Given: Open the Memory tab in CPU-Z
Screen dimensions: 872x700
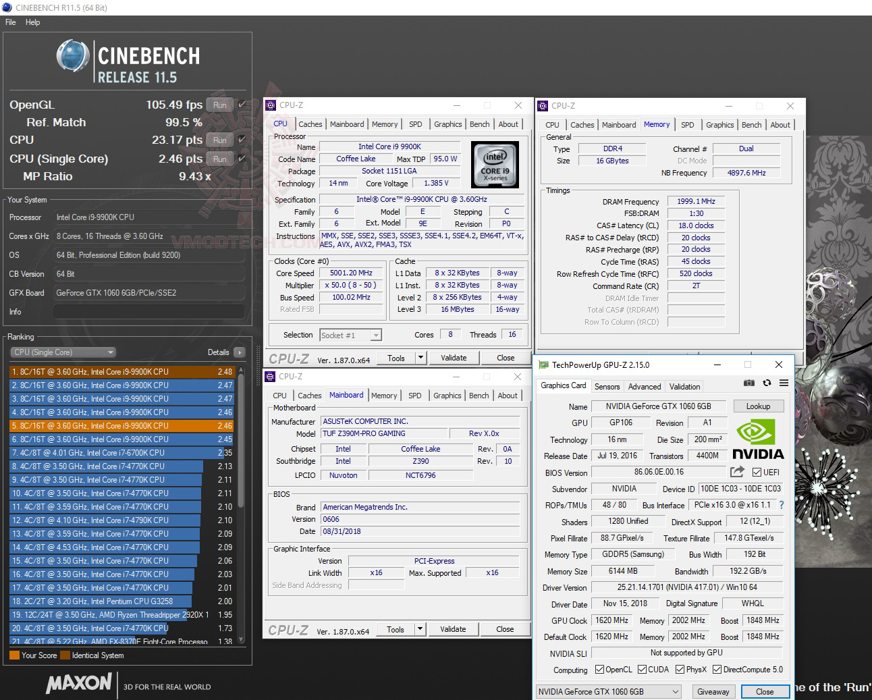Looking at the screenshot, I should coord(385,124).
